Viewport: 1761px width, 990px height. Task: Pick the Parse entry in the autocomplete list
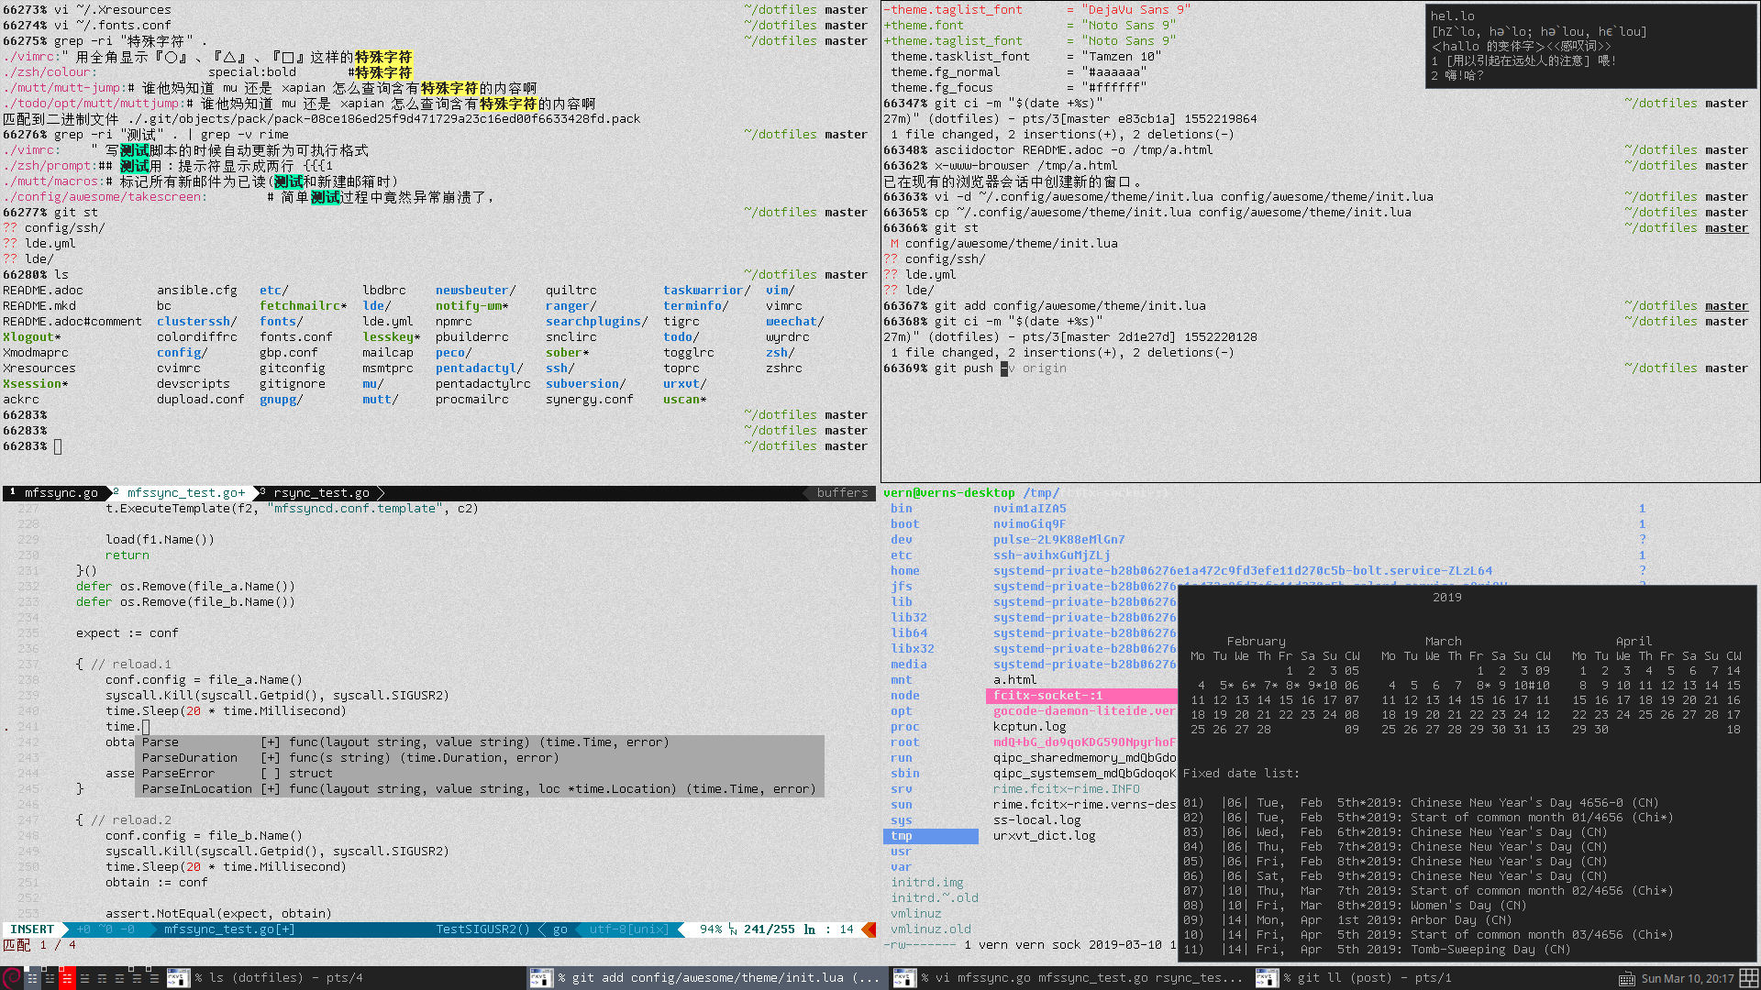161,742
